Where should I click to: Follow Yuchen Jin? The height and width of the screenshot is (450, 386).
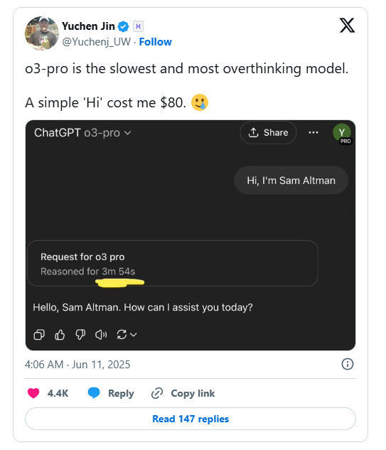tap(155, 42)
